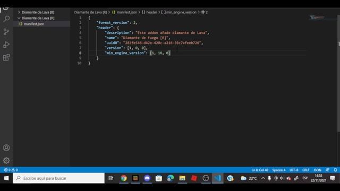Viewport: 340px width, 191px height.
Task: Open Minecraft from taskbar
Action: click(135, 178)
